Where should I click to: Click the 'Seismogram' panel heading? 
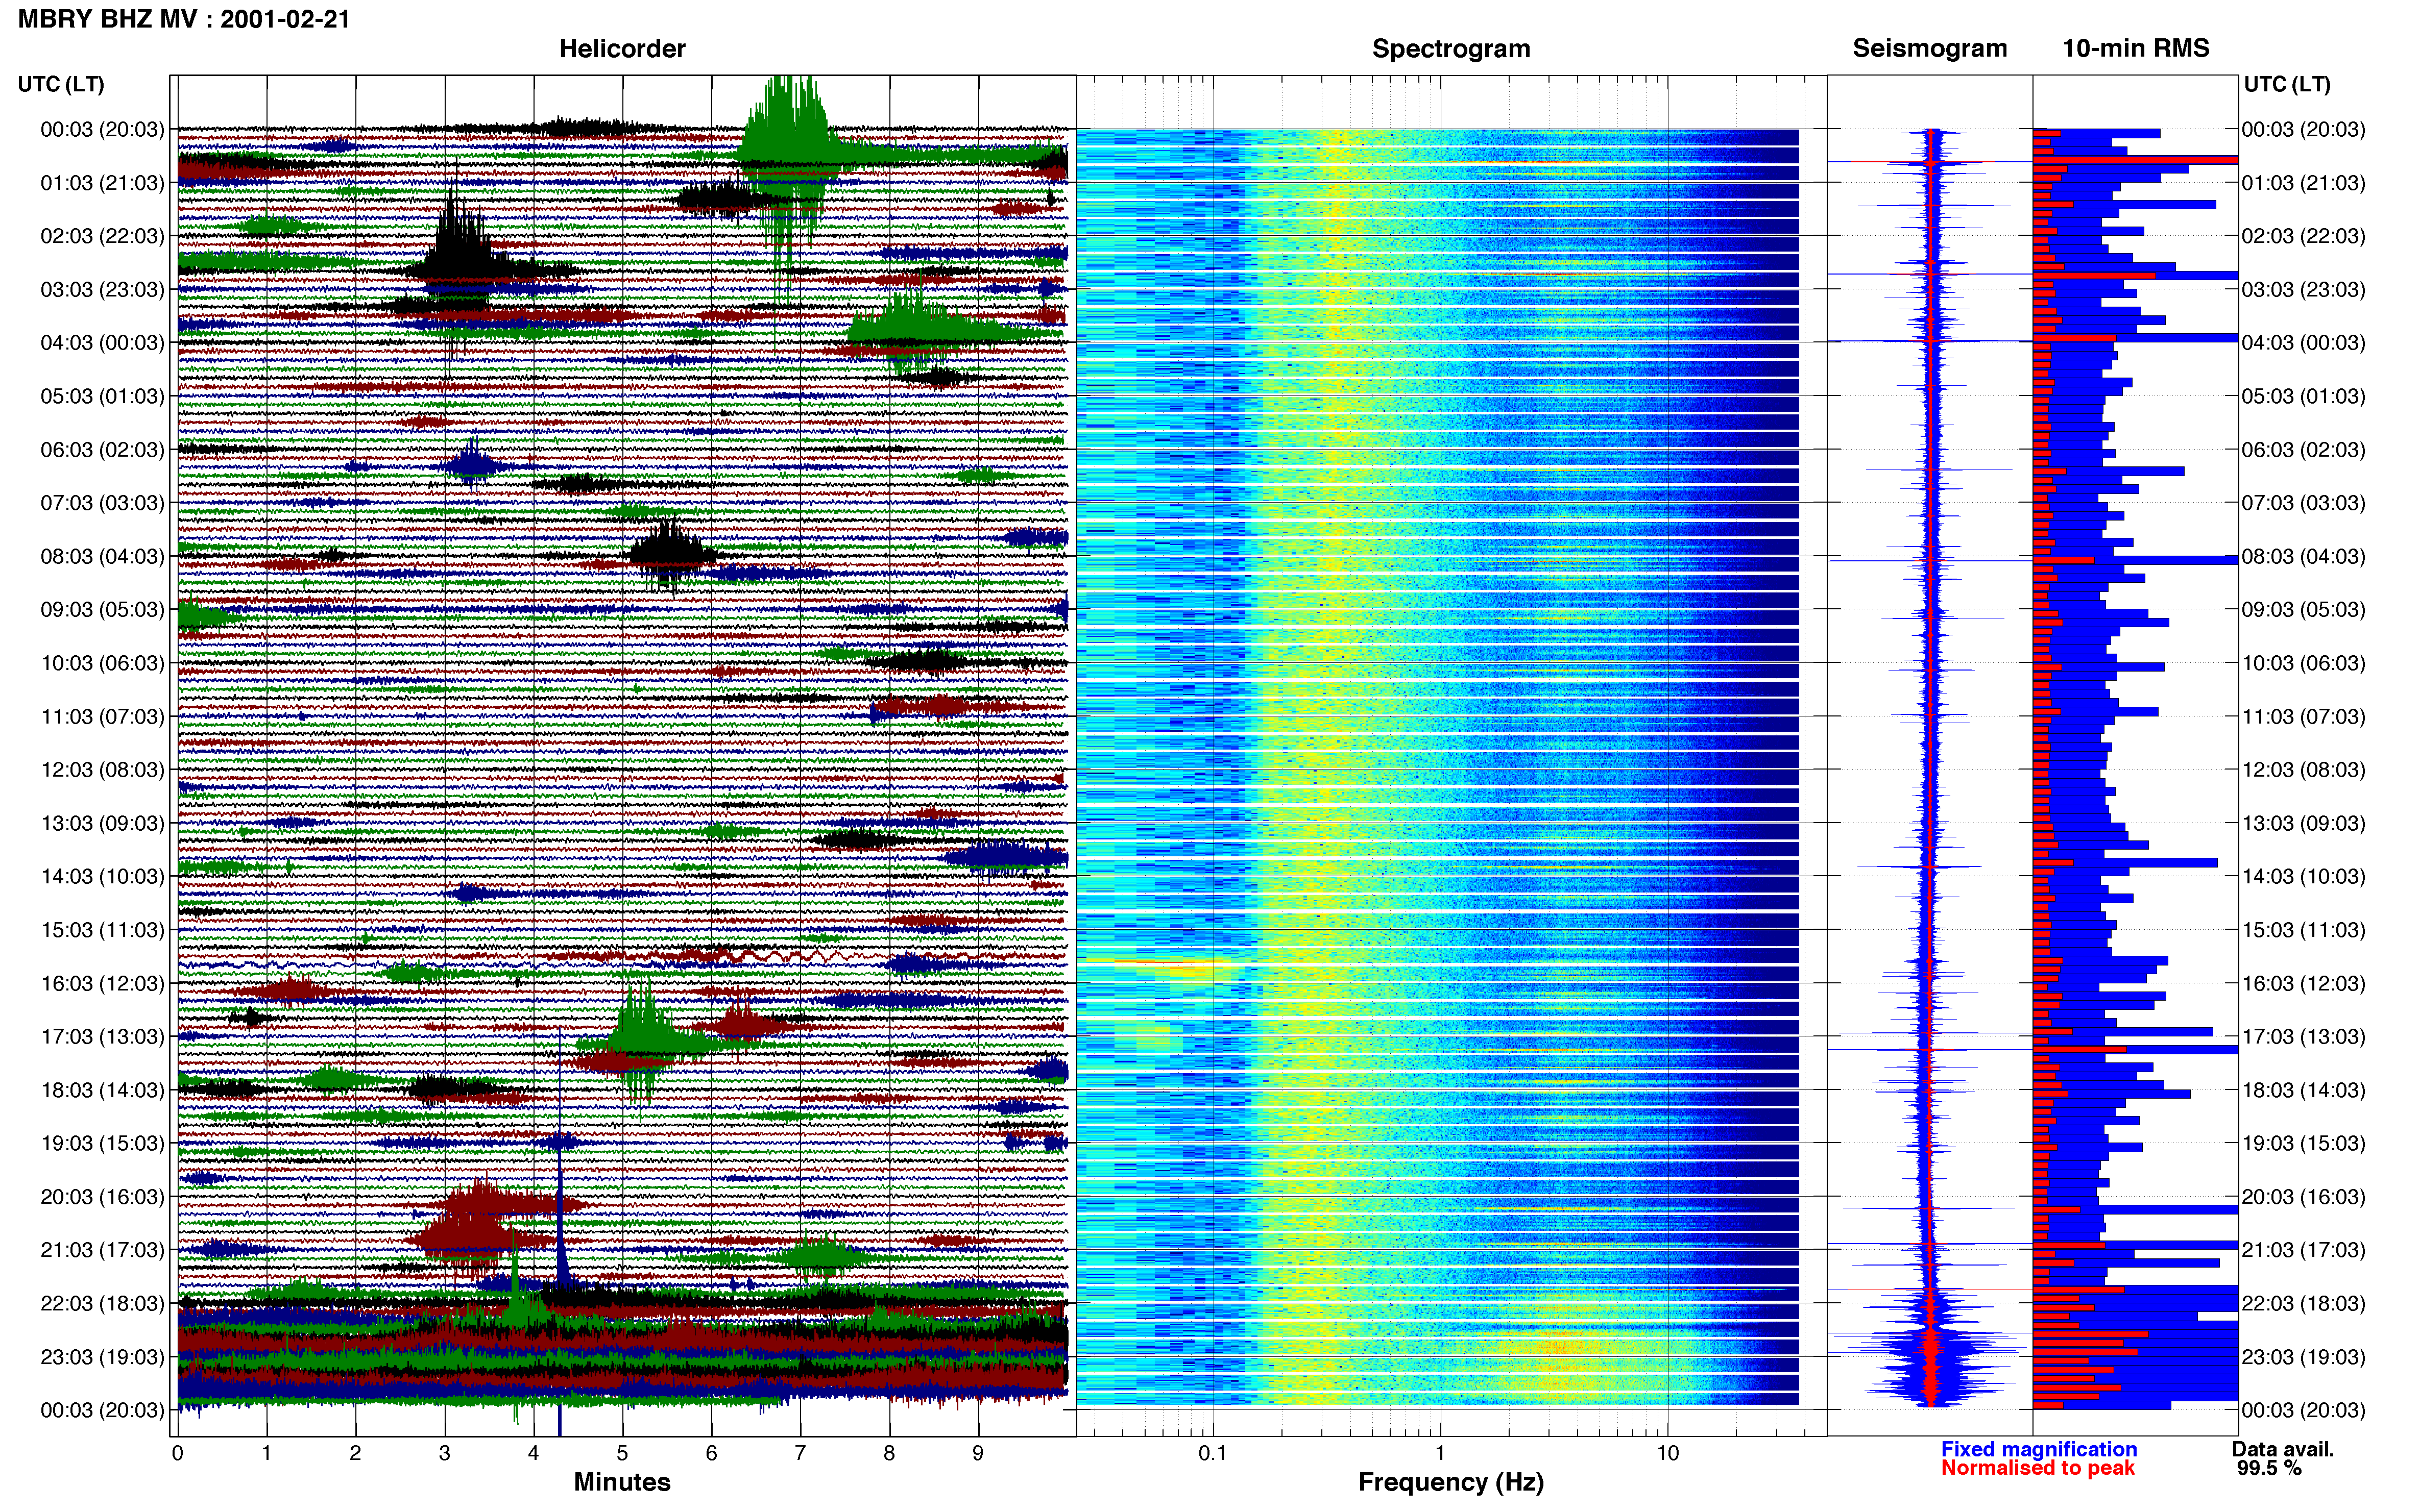point(1930,48)
